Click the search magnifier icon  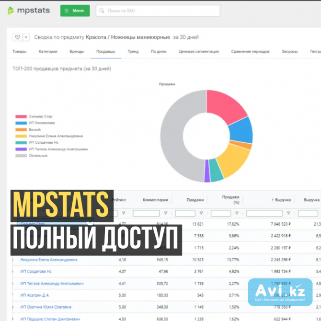coord(102,11)
